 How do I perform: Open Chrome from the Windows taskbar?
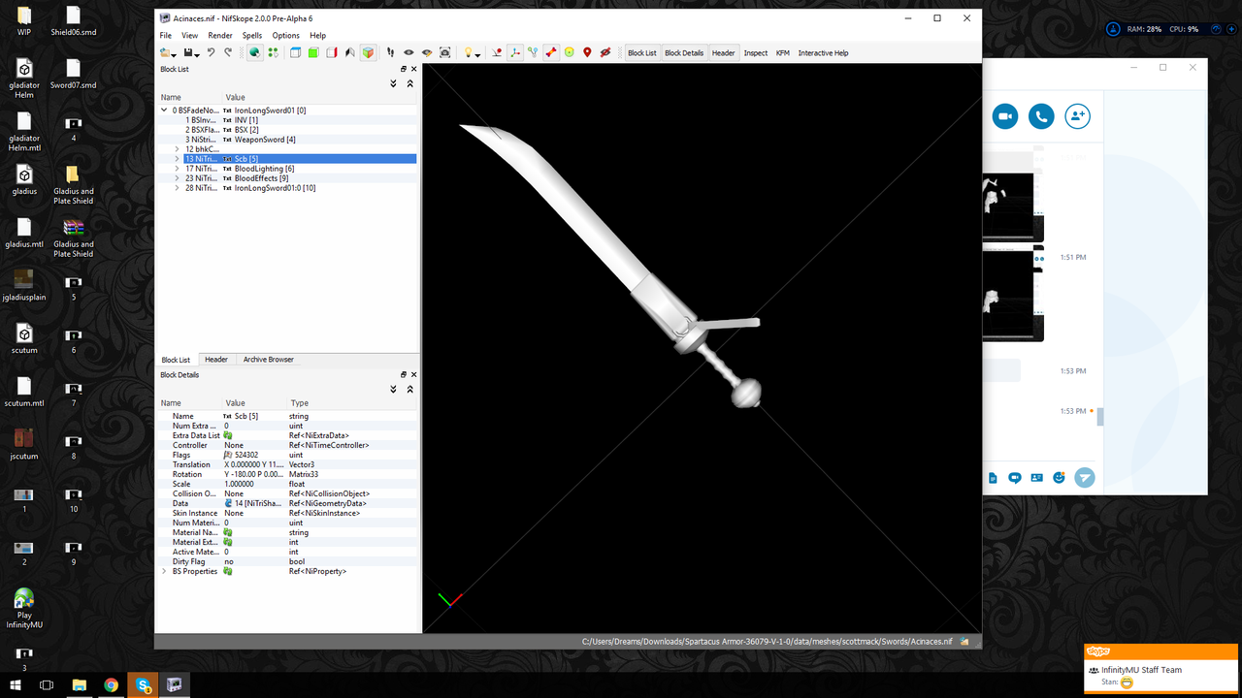point(111,685)
